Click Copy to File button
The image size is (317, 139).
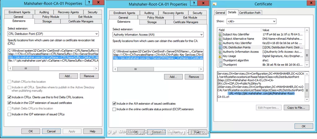coord(296,108)
